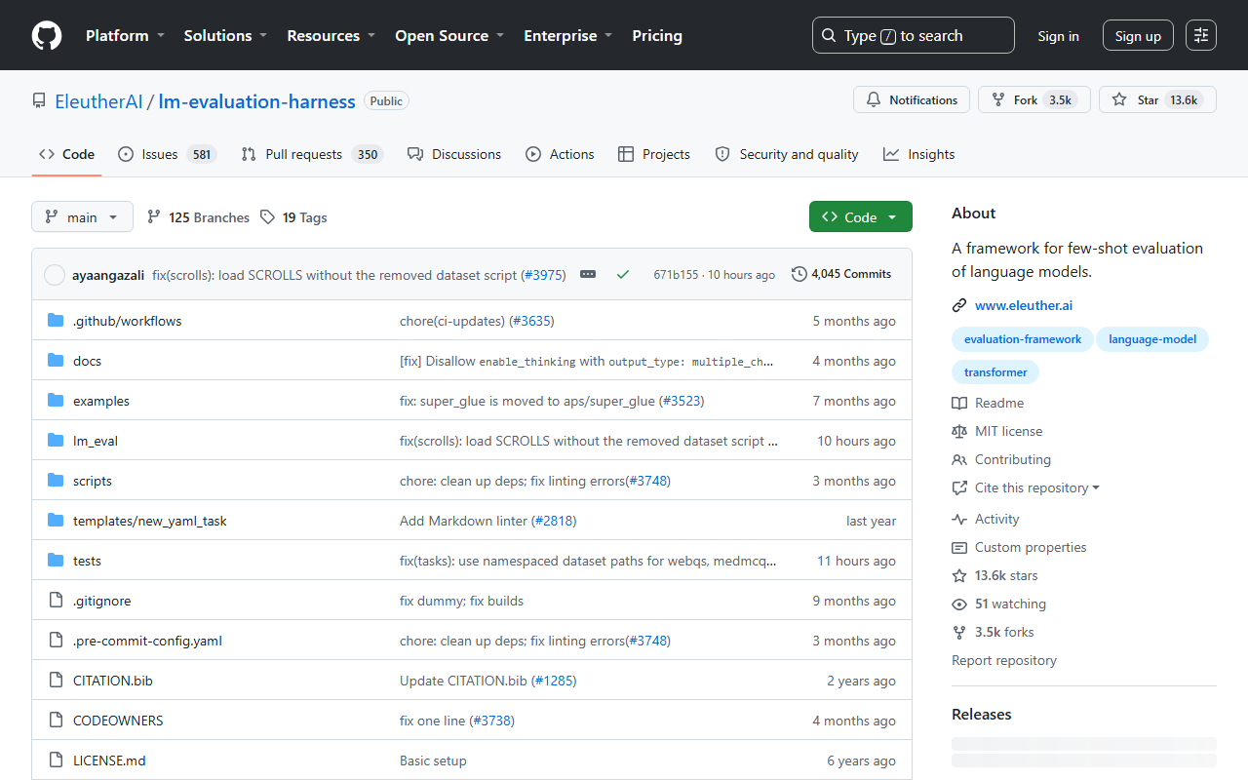Open commit hash 671b155

click(x=676, y=275)
